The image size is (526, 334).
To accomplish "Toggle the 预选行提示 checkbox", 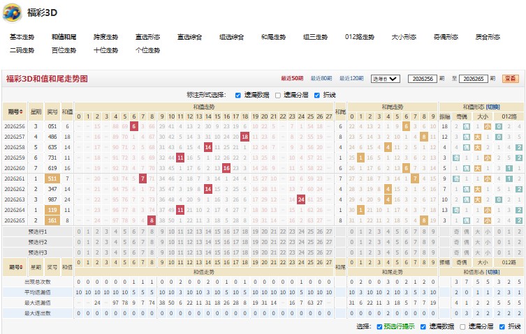I will pos(379,326).
